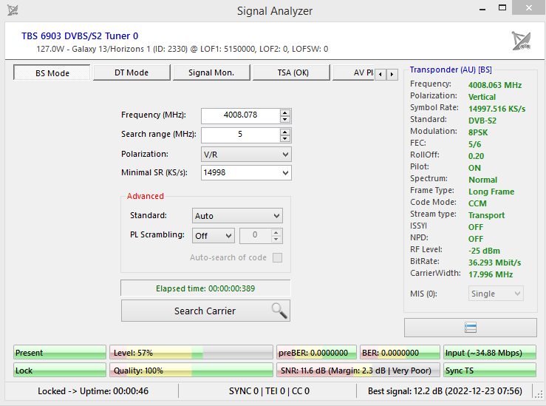
Task: Click the Sync TS indicator
Action: pos(490,370)
